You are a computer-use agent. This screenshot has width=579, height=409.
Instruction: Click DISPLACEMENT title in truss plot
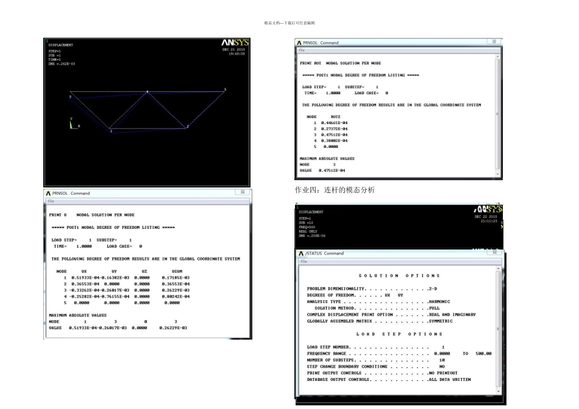[60, 45]
